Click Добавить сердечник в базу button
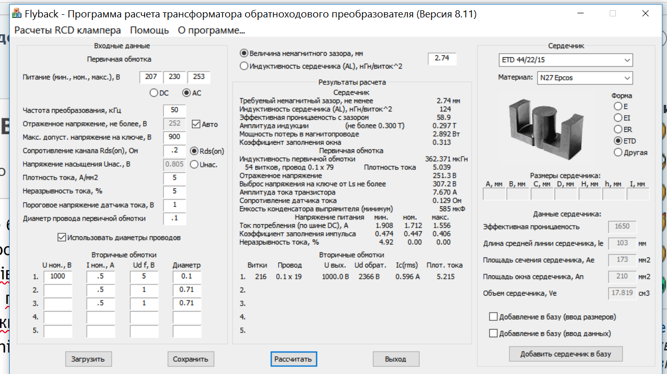 click(x=565, y=354)
